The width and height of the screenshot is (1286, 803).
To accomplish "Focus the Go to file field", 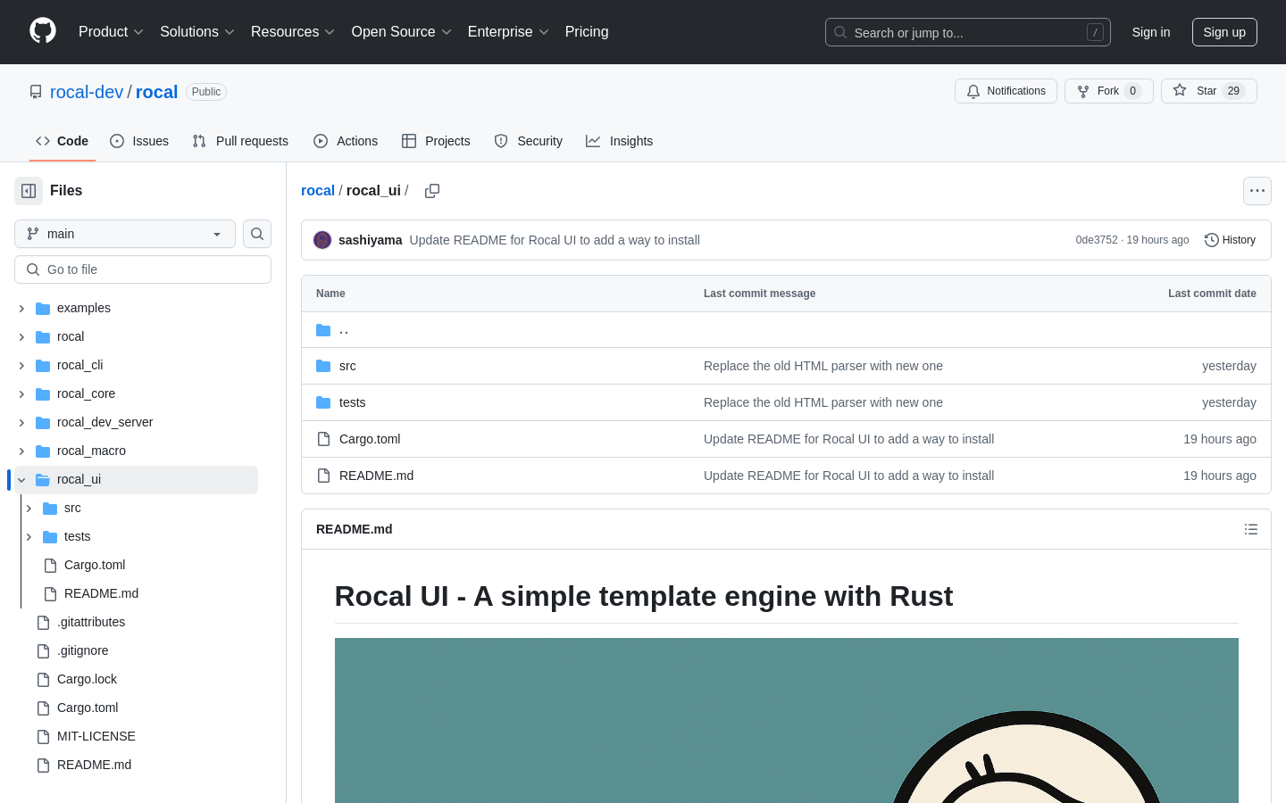I will [143, 269].
